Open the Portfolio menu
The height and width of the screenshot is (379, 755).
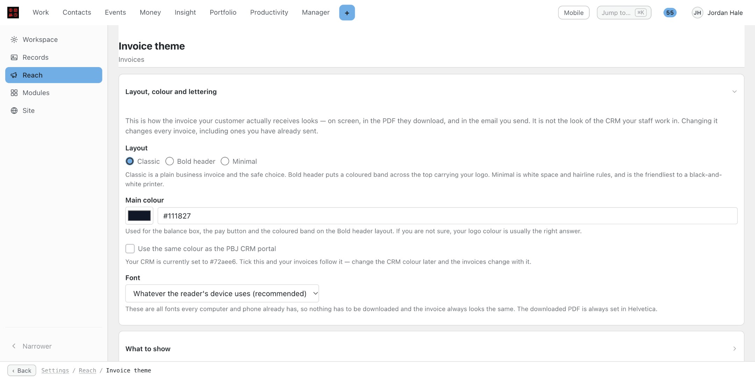click(223, 13)
